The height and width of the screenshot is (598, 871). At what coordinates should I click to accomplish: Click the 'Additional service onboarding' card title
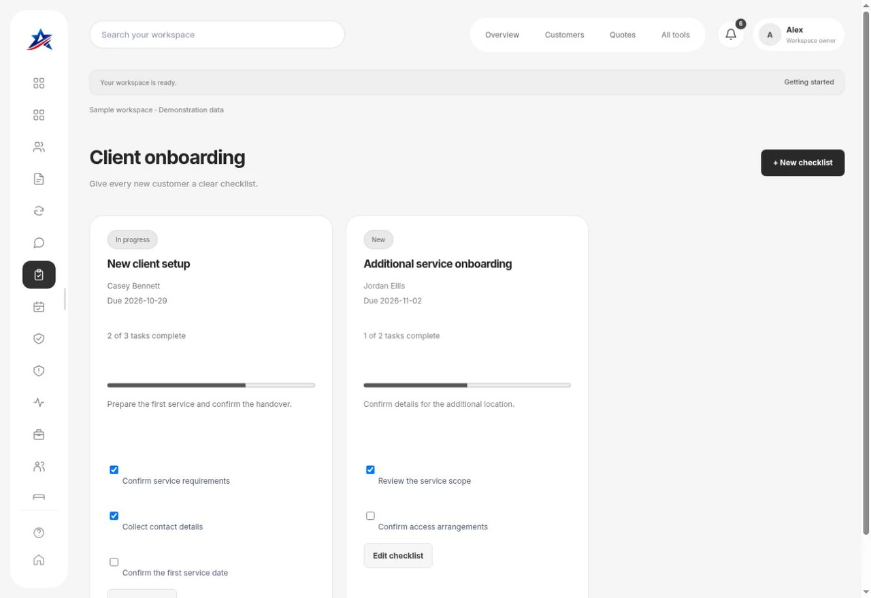tap(438, 264)
